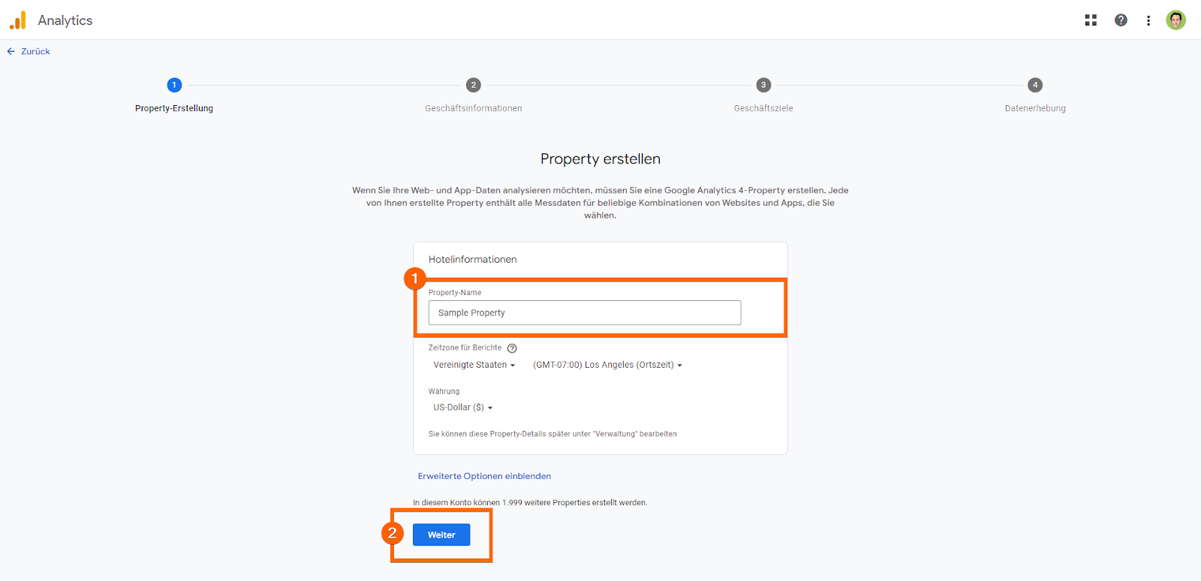
Task: Expand the Los Angeles time zone dropdown
Action: tap(607, 365)
